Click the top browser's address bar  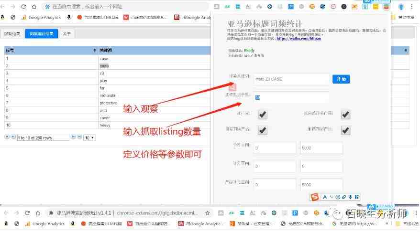point(125,6)
